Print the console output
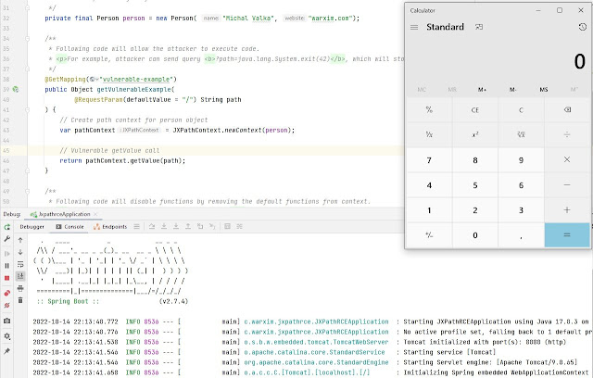593x378 pixels. click(20, 288)
